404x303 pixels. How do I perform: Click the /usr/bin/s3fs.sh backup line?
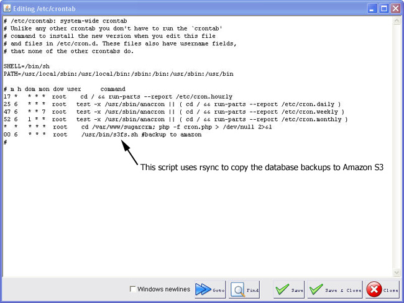(103, 135)
